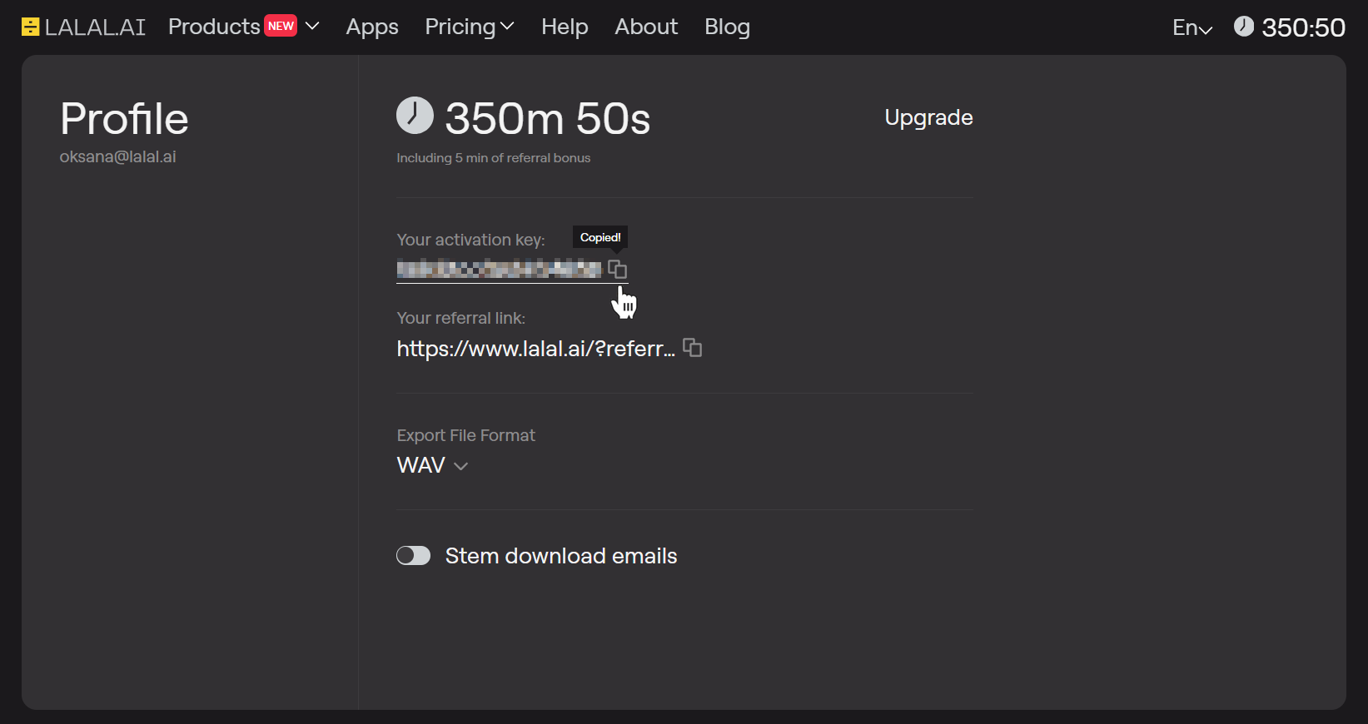
Task: Copy the activation key using copy icon
Action: pos(617,269)
